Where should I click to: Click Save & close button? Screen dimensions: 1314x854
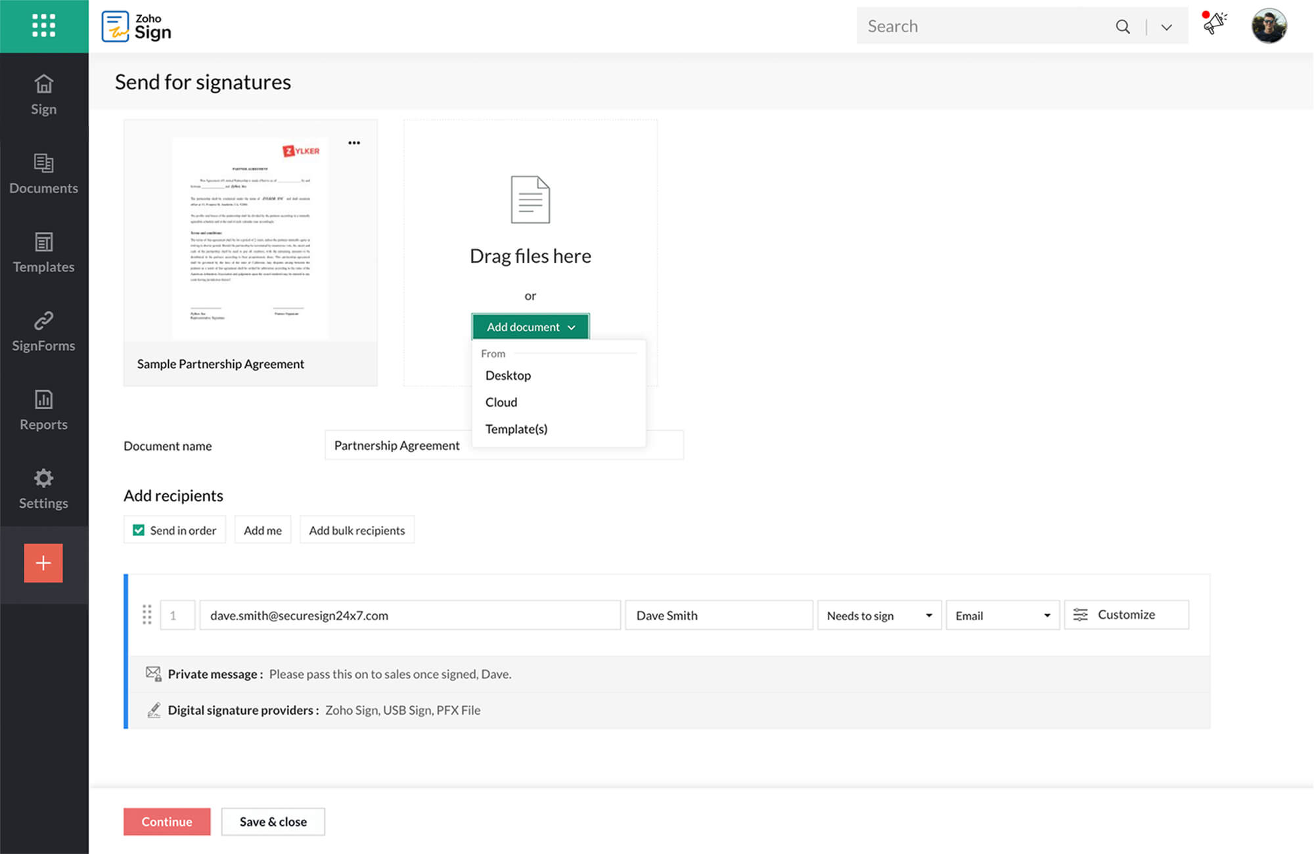tap(273, 822)
